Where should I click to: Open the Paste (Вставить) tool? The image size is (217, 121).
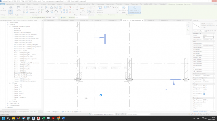coord(18,9)
